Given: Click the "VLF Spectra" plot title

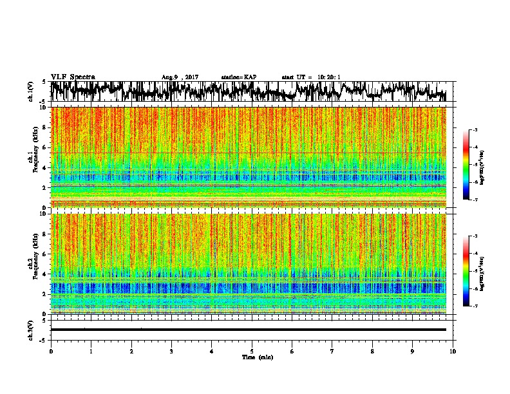Looking at the screenshot, I should pos(73,77).
